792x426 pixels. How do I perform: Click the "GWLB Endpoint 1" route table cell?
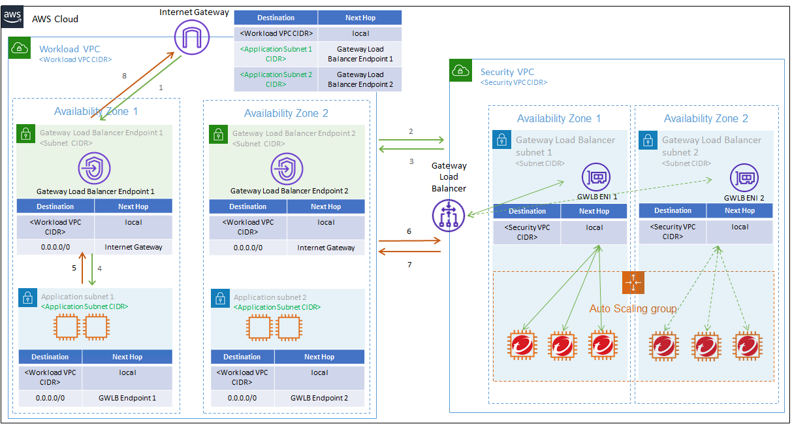(x=127, y=398)
